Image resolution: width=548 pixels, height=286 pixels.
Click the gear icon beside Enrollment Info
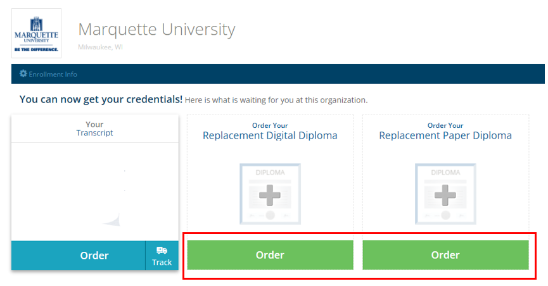pos(23,74)
